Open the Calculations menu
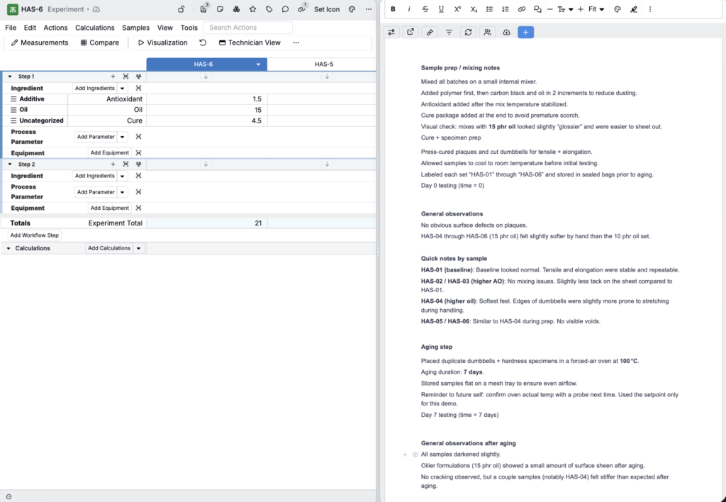This screenshot has width=726, height=502. click(x=94, y=28)
